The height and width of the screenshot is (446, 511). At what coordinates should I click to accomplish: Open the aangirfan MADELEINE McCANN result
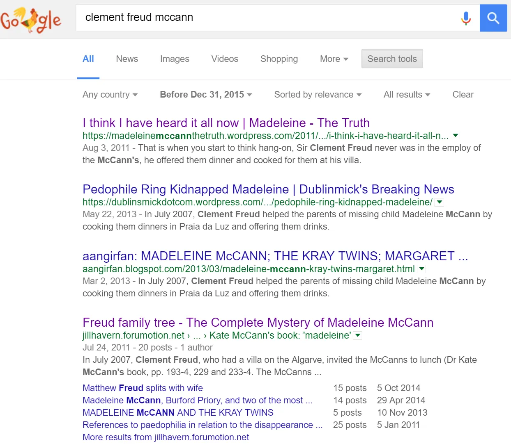pyautogui.click(x=275, y=256)
